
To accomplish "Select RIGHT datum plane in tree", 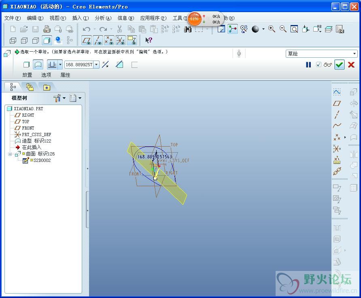I will [24, 115].
